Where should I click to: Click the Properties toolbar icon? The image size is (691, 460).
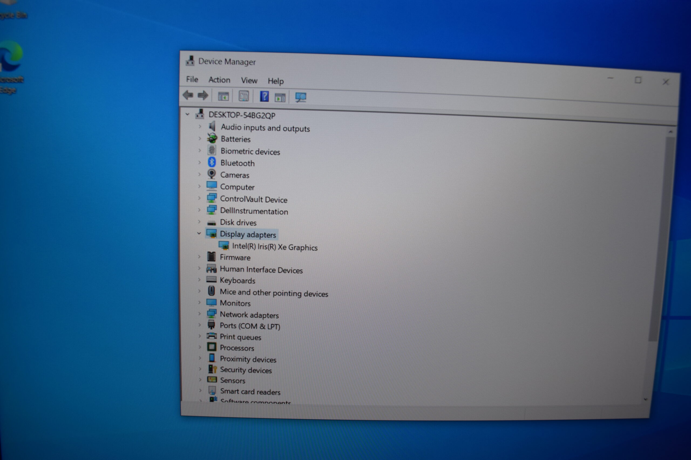[243, 96]
